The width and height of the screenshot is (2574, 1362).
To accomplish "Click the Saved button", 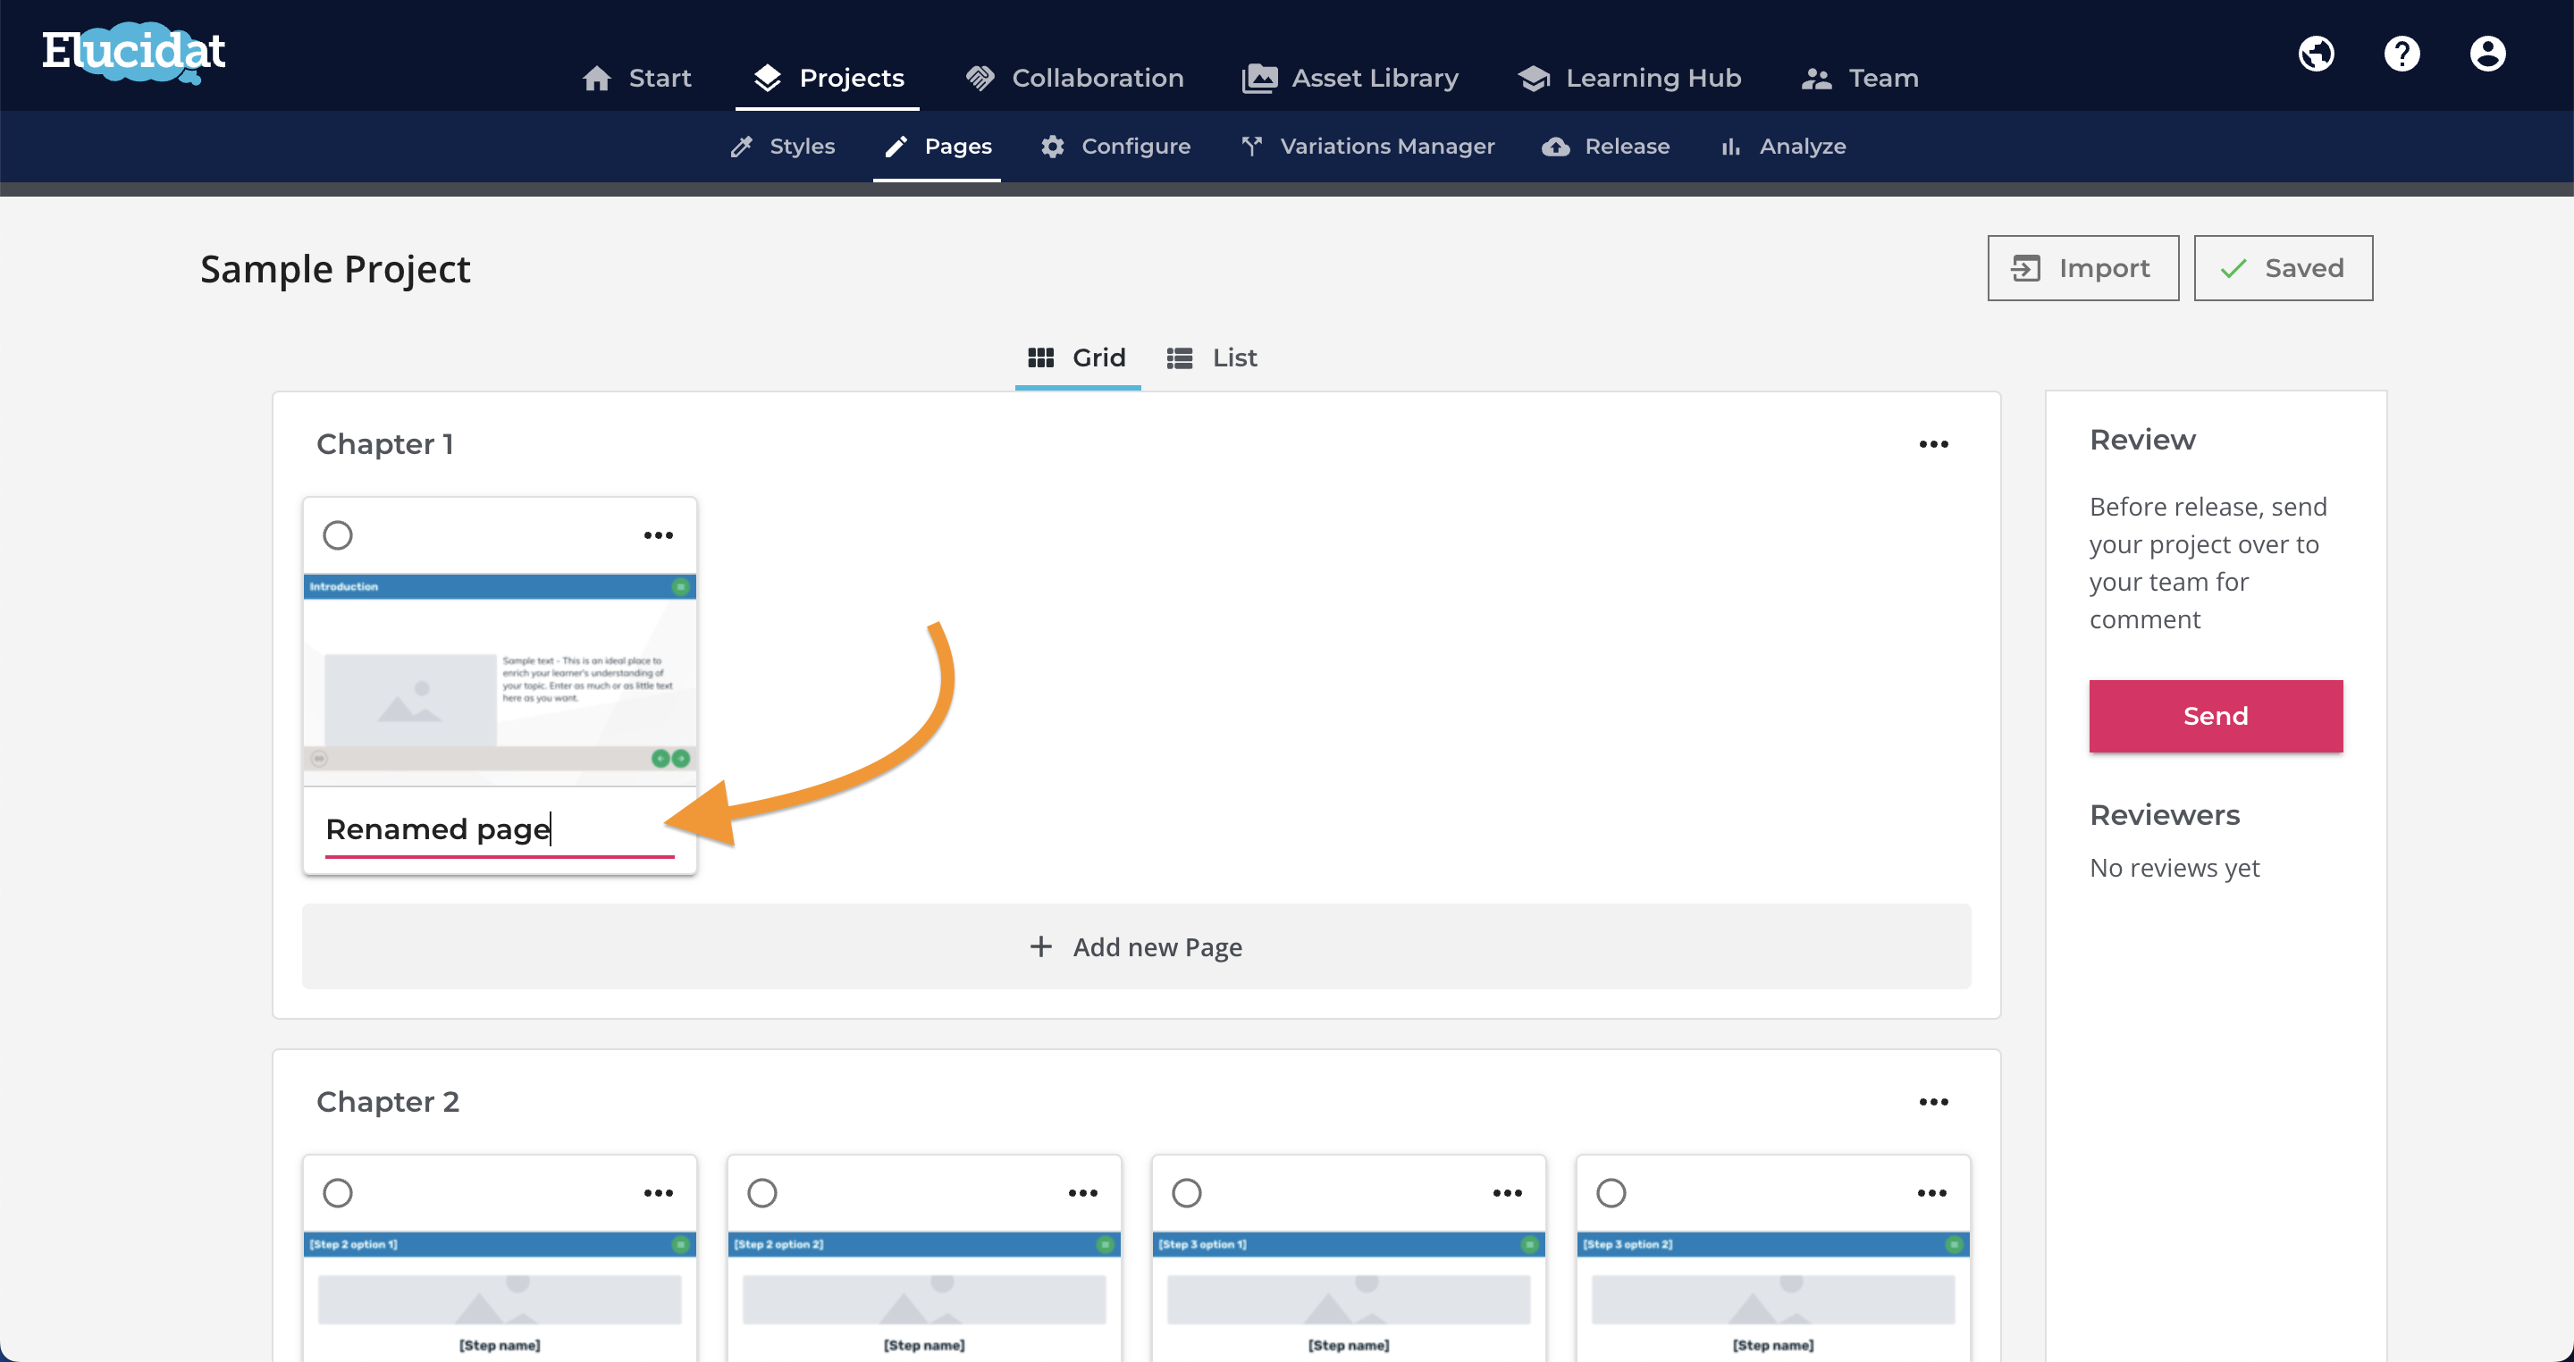I will (2284, 268).
